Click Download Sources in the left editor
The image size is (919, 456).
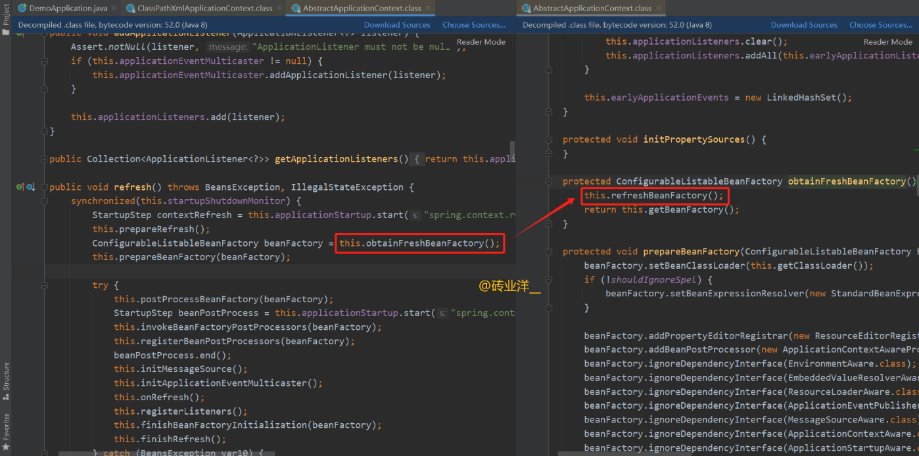(397, 25)
